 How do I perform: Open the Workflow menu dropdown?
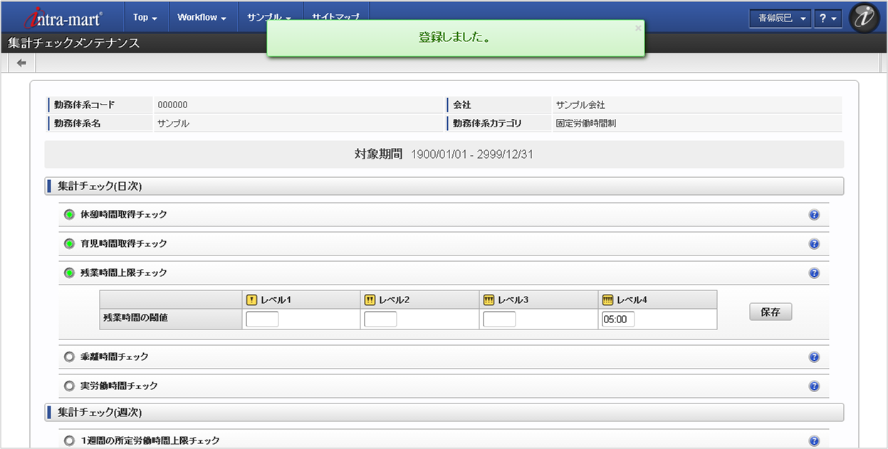pyautogui.click(x=202, y=17)
